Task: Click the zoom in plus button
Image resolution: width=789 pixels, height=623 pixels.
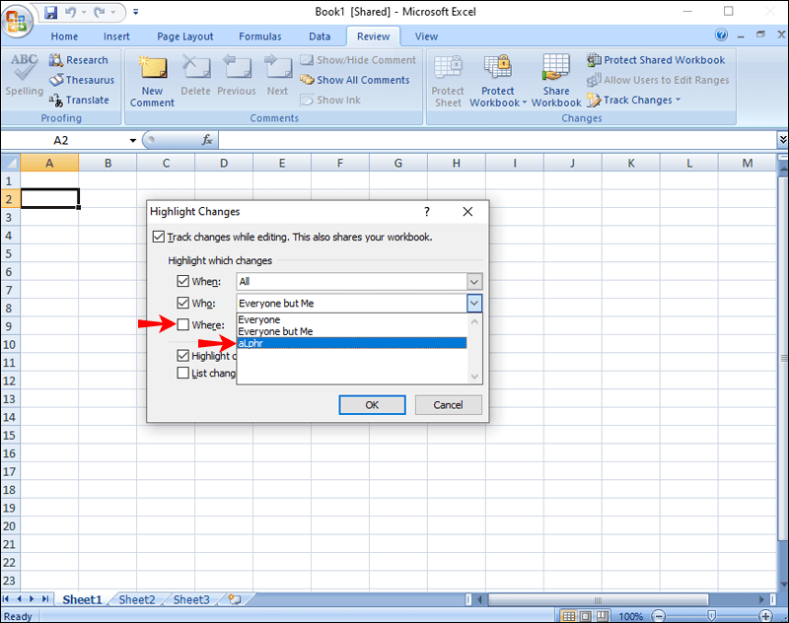Action: tap(765, 616)
